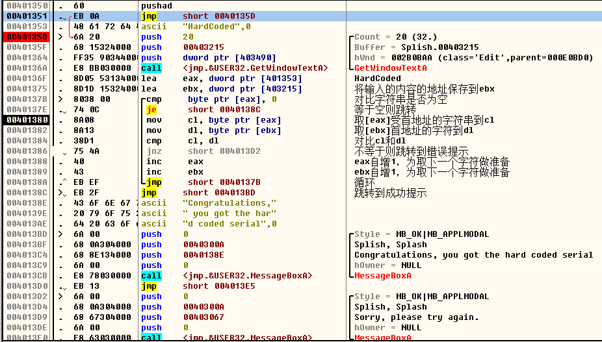The image size is (602, 342).
Task: Click instruction "jmp short 0040135D"
Action: [x=198, y=16]
